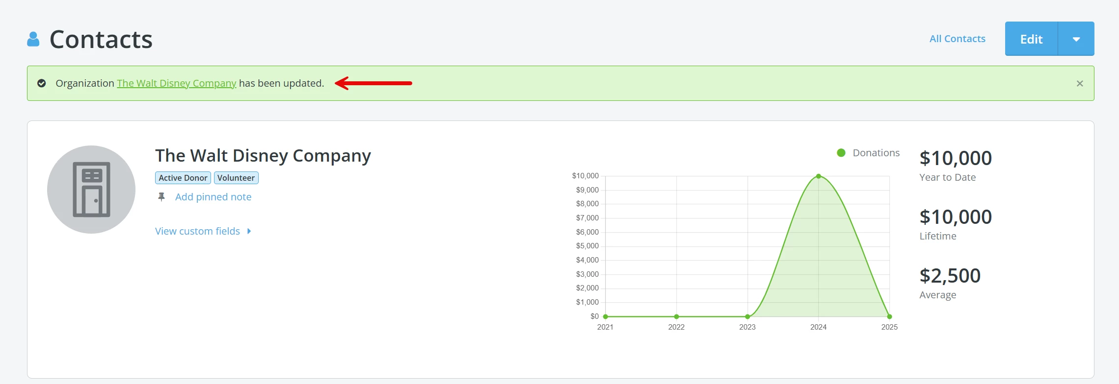This screenshot has width=1119, height=384.
Task: Click the Average label
Action: (938, 295)
